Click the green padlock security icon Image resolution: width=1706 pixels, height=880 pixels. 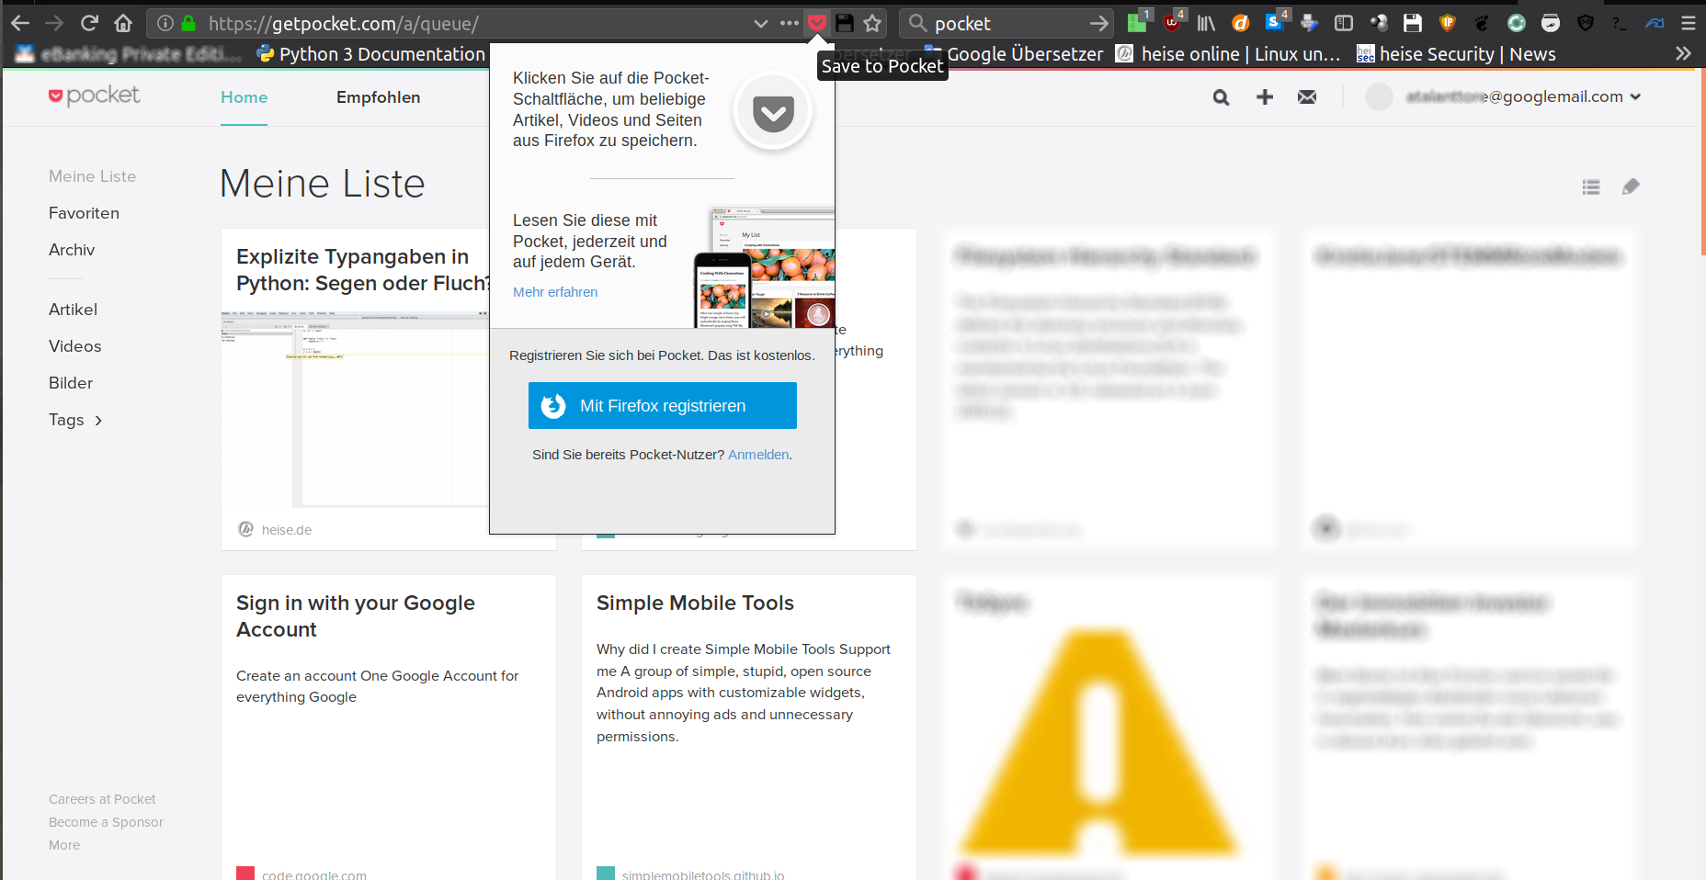click(x=188, y=23)
